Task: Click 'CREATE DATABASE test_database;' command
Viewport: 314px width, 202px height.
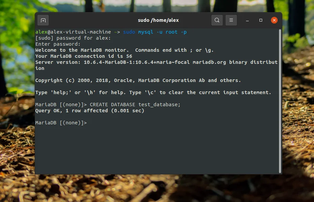Action: coord(135,105)
